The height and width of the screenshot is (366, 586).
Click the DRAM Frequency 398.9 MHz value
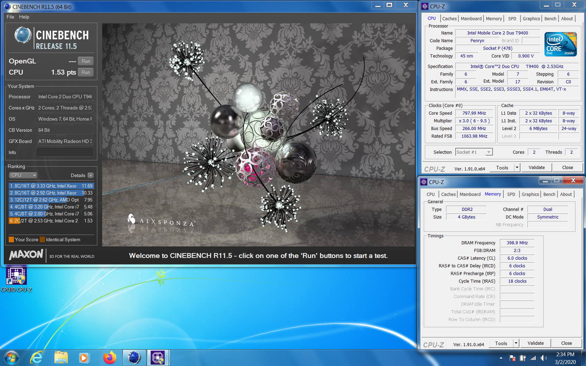point(517,243)
